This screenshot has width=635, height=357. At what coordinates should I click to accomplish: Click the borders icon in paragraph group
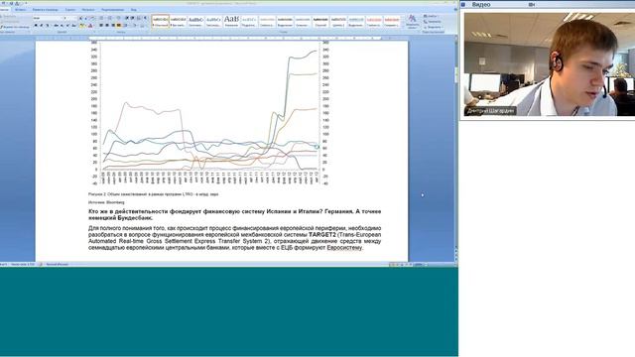[143, 25]
